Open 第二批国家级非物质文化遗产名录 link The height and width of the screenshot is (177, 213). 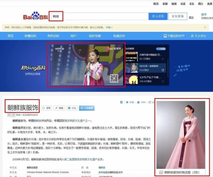83,159
